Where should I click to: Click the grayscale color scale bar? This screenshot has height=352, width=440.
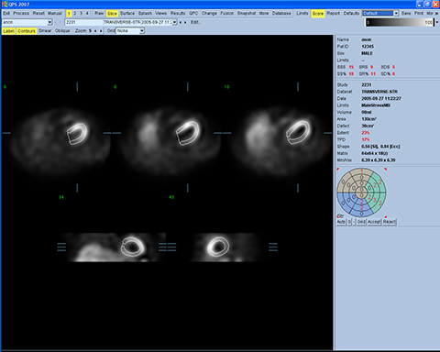pos(400,22)
